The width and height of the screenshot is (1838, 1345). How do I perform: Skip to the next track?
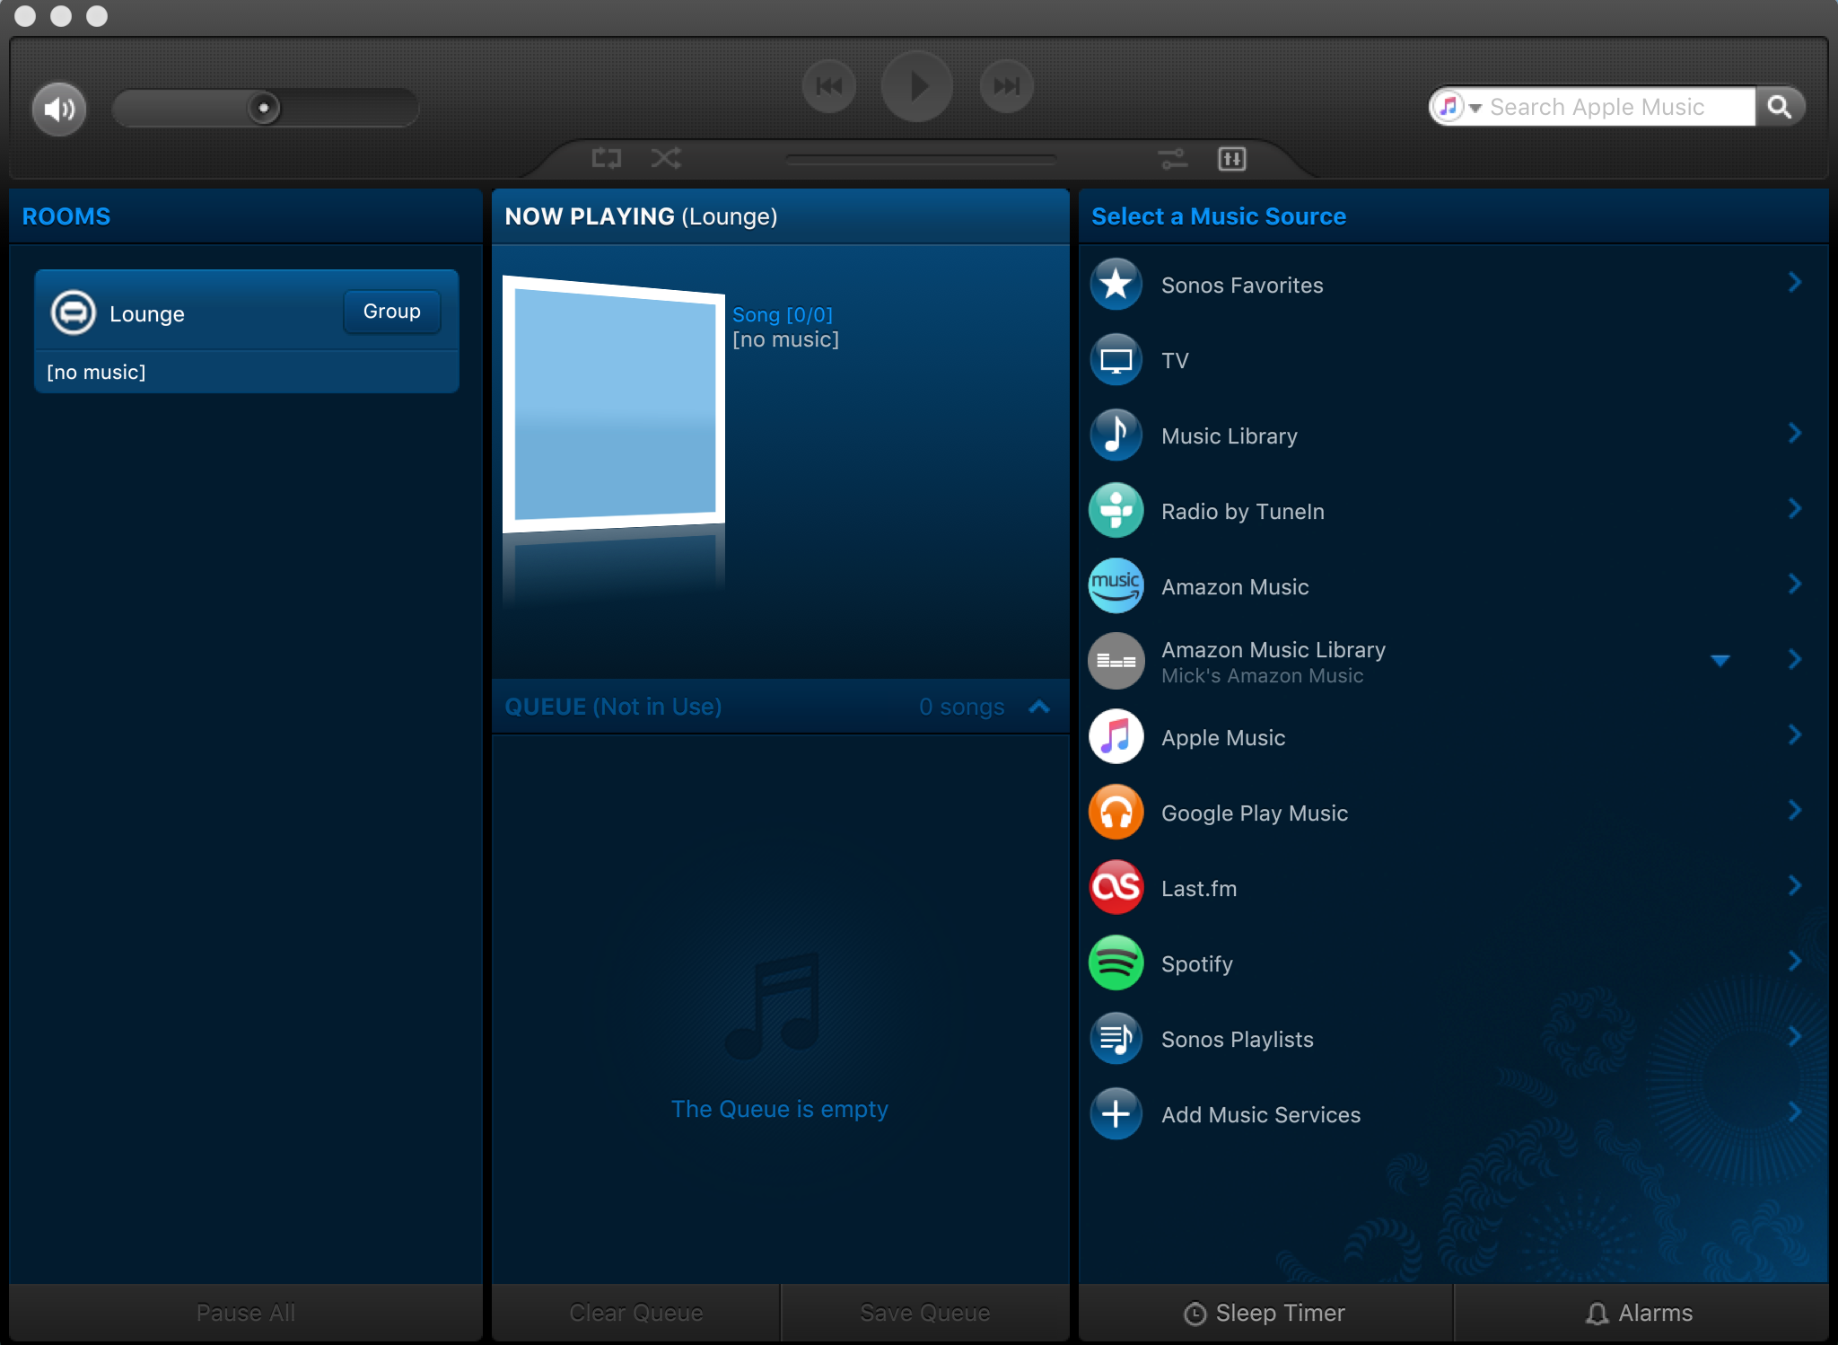1006,86
